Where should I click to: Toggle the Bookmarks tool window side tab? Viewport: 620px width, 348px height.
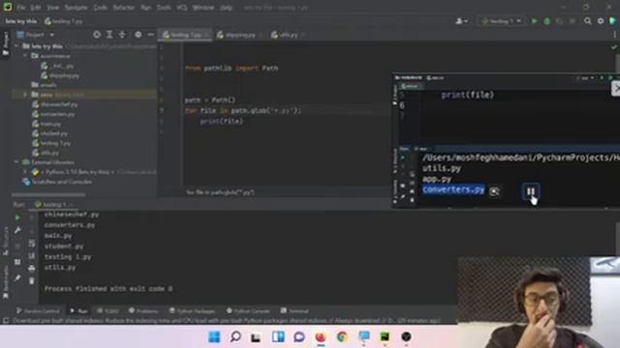pos(5,281)
